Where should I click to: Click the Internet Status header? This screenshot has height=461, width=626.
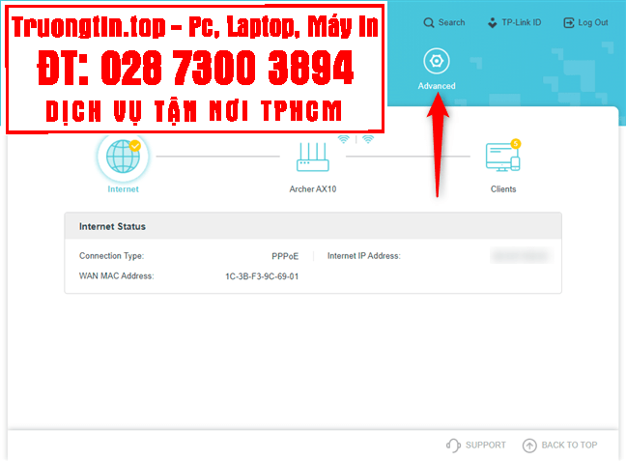(x=313, y=226)
